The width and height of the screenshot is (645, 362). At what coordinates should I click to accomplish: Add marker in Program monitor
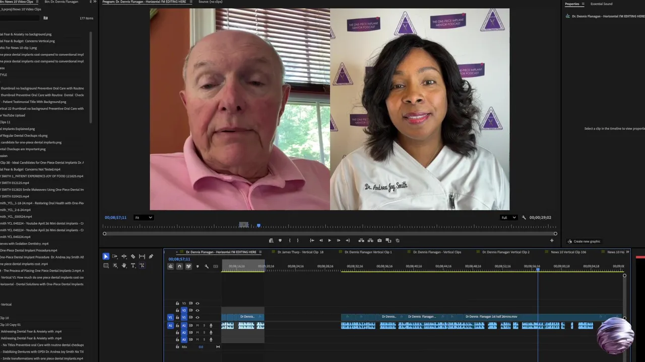[x=280, y=240]
